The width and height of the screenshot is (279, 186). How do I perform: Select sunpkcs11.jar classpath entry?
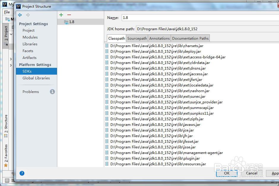click(x=162, y=113)
